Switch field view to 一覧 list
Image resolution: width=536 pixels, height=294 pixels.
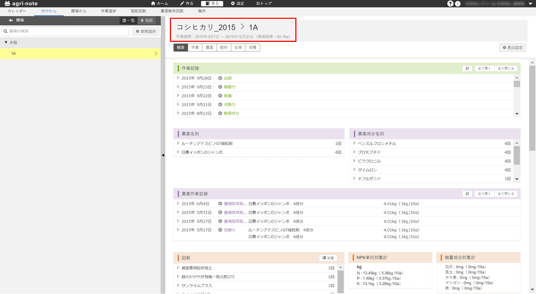(129, 20)
